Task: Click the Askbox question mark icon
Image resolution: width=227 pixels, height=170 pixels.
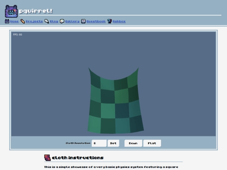Action: (109, 21)
